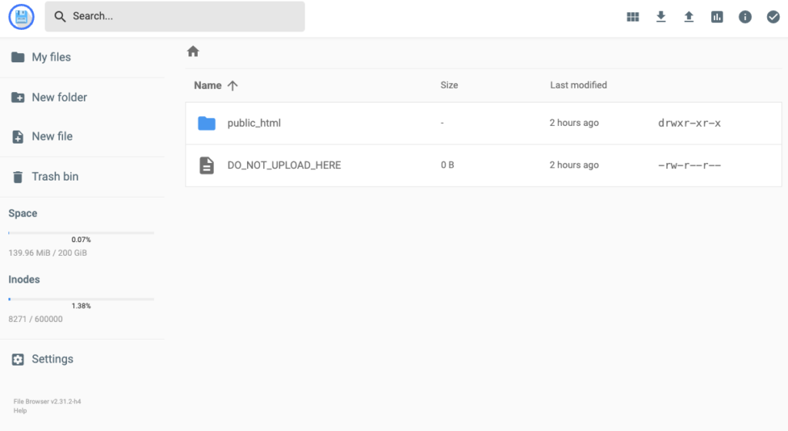Click the search magnifier icon
Screen dimensions: 788x431
coord(60,17)
